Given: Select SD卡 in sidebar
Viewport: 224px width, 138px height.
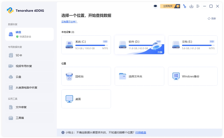Looking at the screenshot, I should point(29,55).
